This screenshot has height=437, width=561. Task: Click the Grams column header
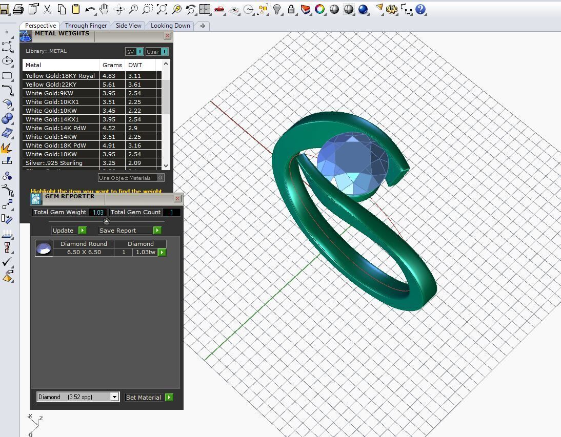click(x=112, y=65)
